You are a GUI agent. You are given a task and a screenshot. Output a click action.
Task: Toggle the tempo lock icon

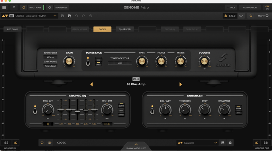(x=225, y=16)
